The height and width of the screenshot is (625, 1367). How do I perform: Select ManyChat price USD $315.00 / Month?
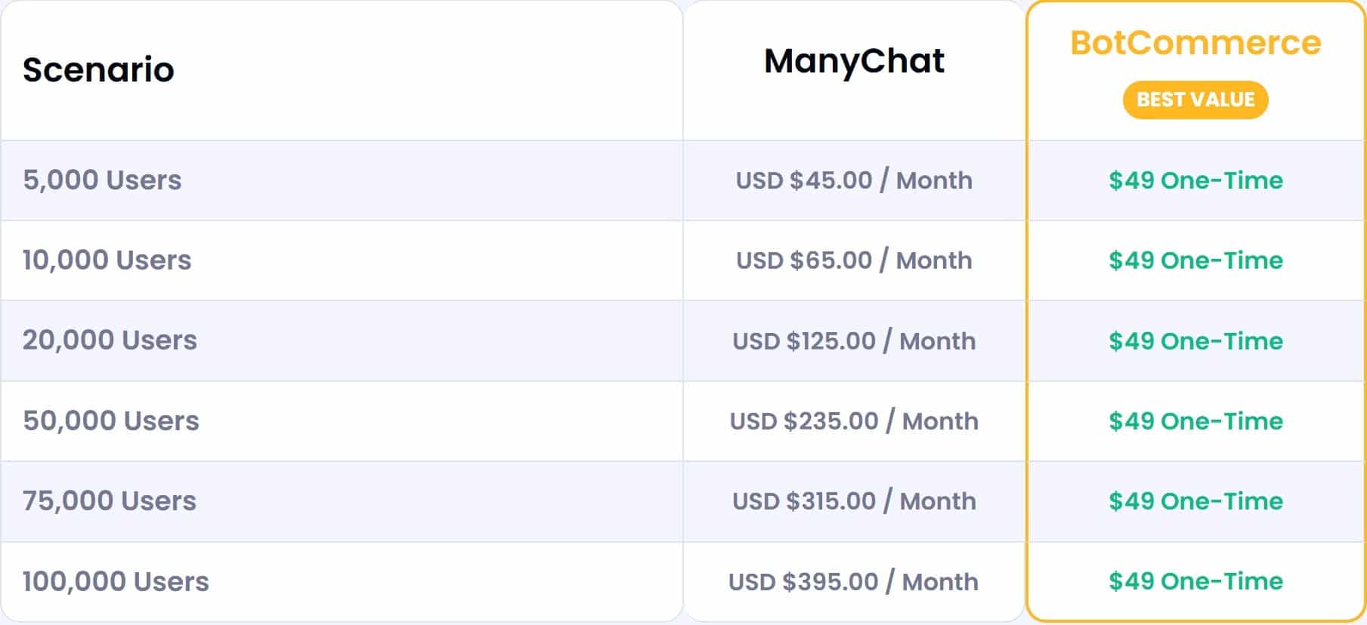click(854, 501)
